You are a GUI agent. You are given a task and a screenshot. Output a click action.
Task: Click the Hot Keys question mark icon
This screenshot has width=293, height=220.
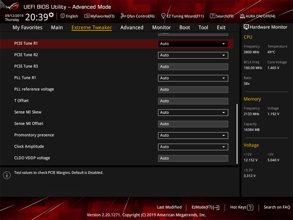250,207
